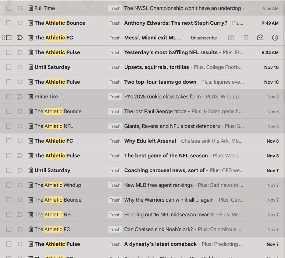The height and width of the screenshot is (258, 285).
Task: Open The best game of the NFL season email
Action: 166,156
